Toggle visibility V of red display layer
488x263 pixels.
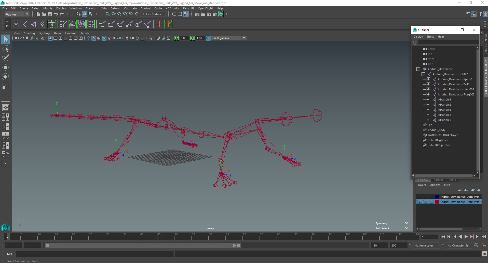tap(420, 202)
